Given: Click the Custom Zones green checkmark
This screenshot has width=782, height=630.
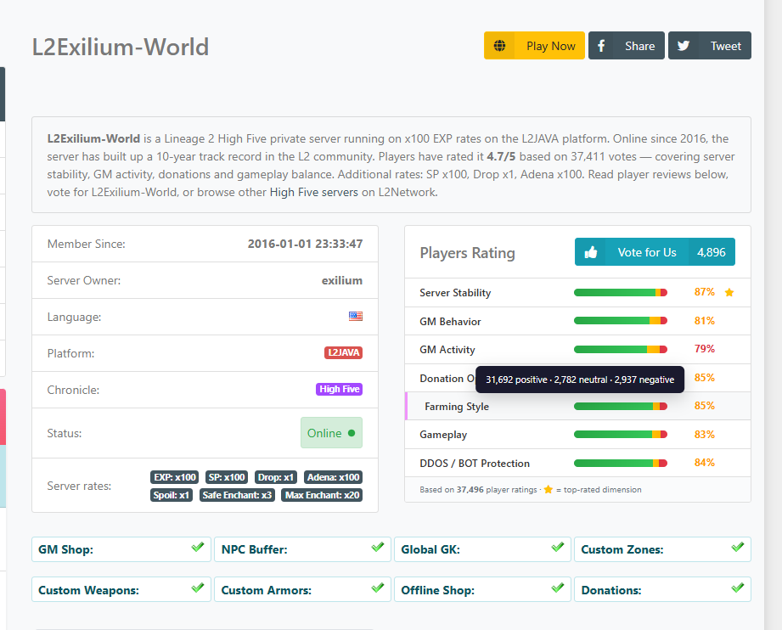Looking at the screenshot, I should [x=738, y=547].
